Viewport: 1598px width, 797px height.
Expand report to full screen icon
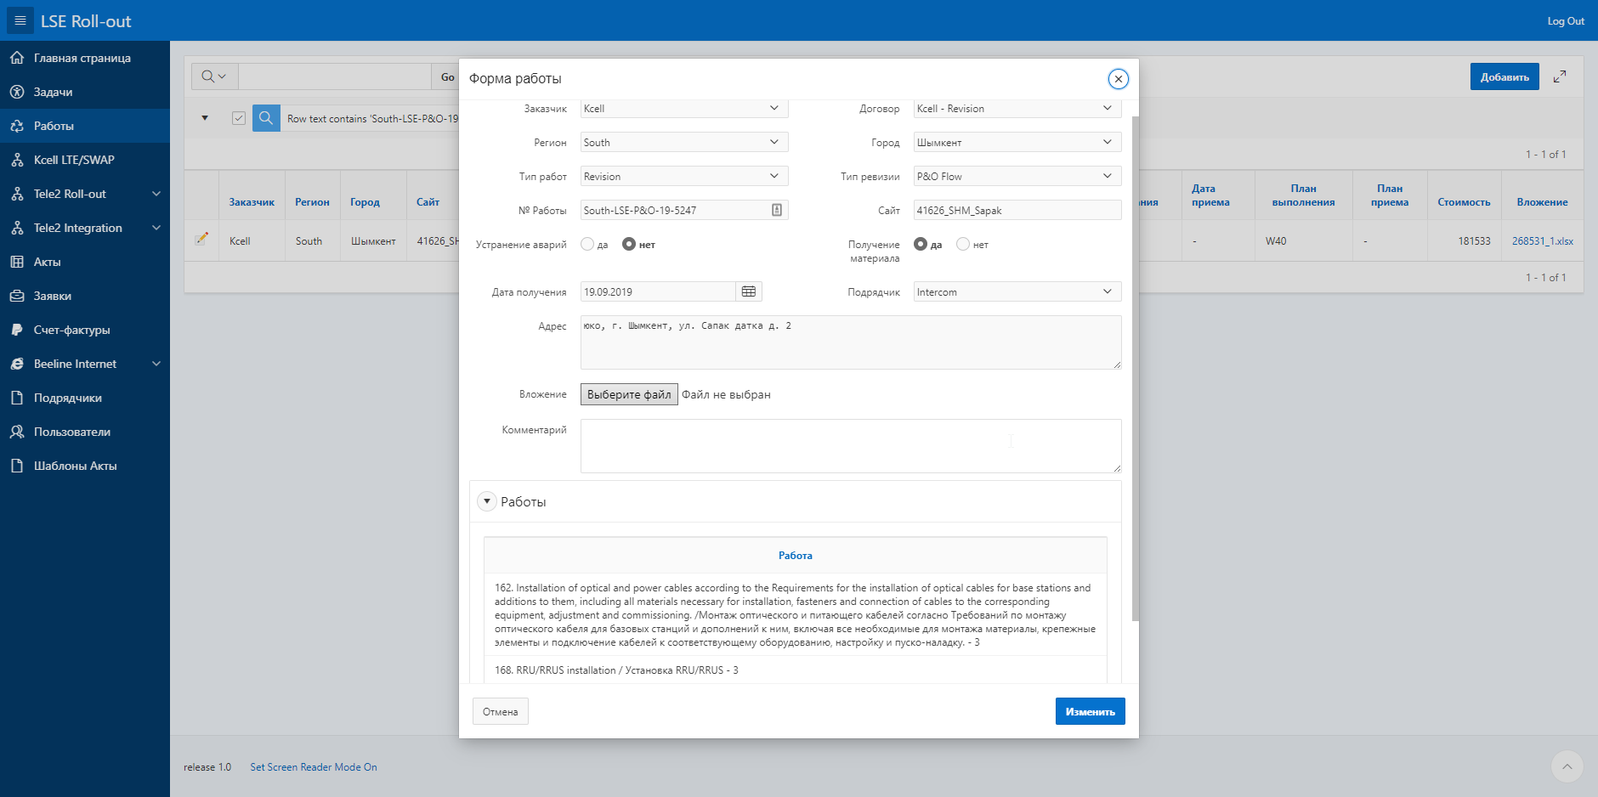point(1560,76)
